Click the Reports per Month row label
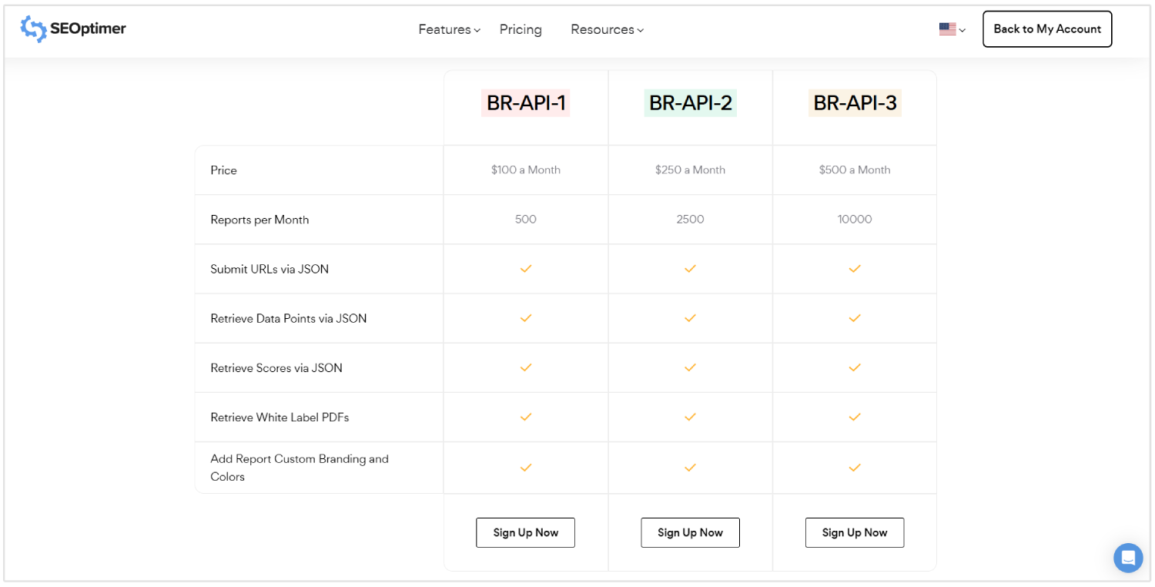 (x=259, y=219)
